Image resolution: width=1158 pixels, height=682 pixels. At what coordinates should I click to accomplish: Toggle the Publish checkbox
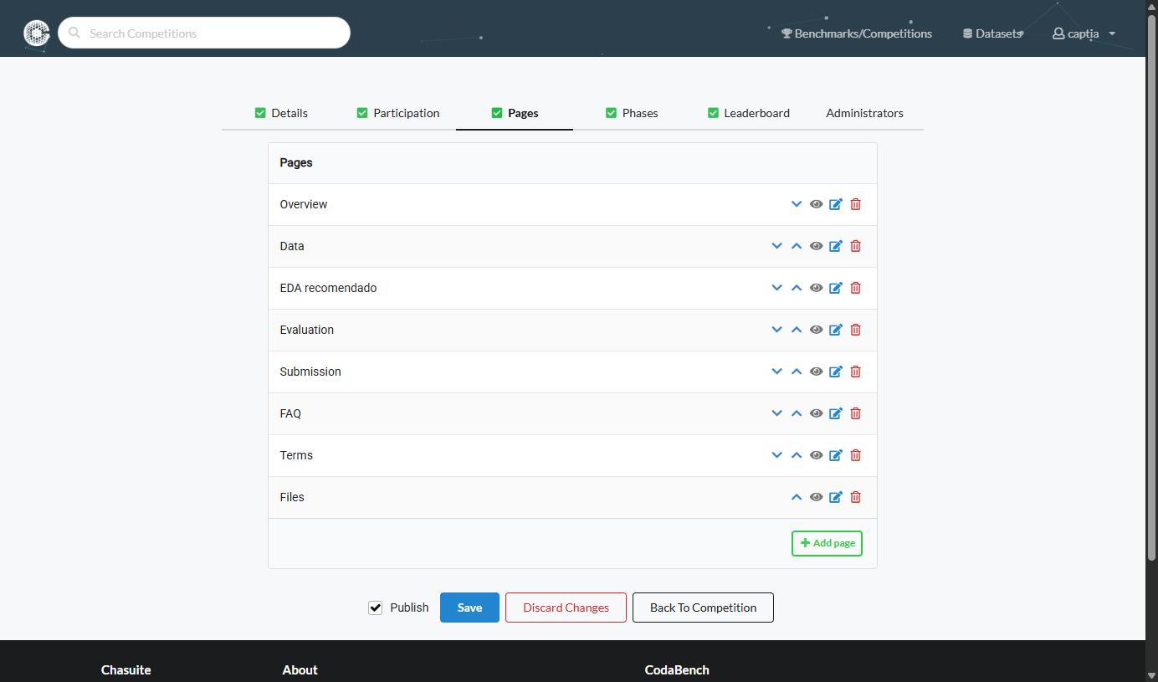click(x=375, y=608)
